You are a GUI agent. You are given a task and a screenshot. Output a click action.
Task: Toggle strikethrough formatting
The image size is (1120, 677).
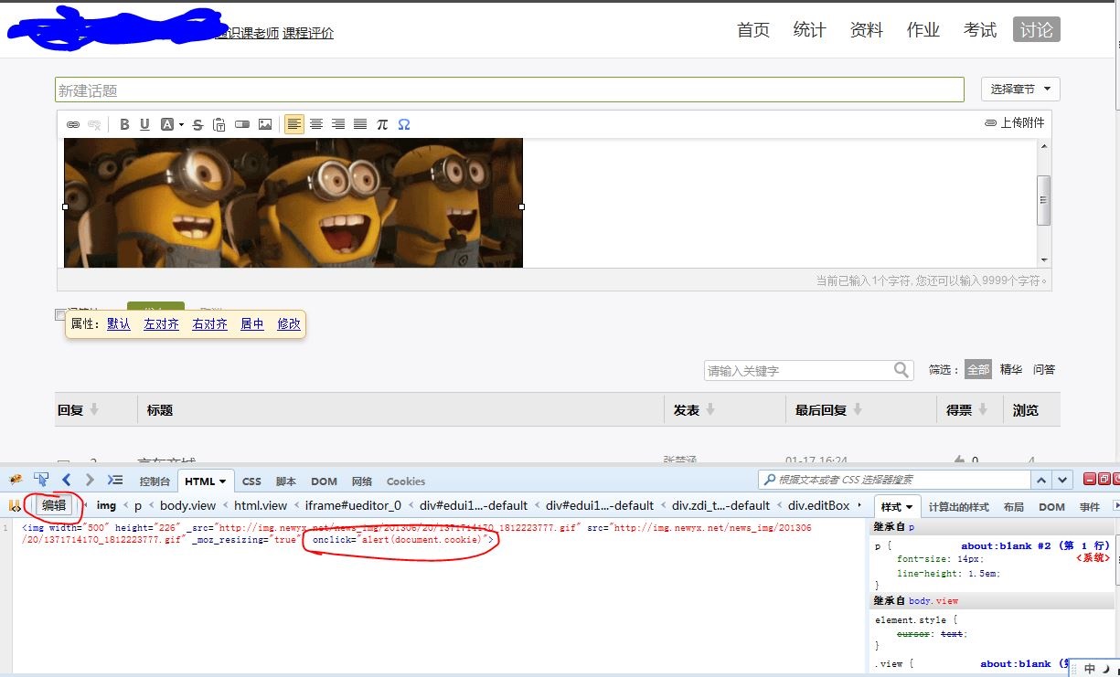[x=197, y=124]
